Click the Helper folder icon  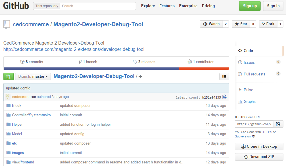click(x=8, y=124)
